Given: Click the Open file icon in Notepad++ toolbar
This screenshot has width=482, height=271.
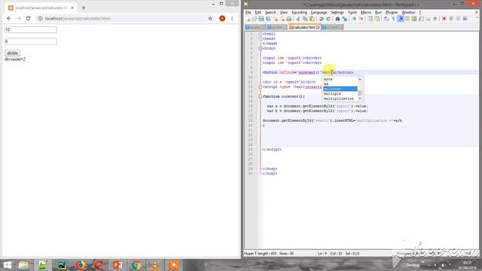Looking at the screenshot, I should click(x=255, y=19).
